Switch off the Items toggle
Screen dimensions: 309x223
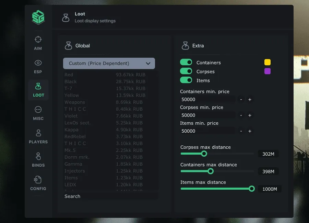pyautogui.click(x=186, y=80)
